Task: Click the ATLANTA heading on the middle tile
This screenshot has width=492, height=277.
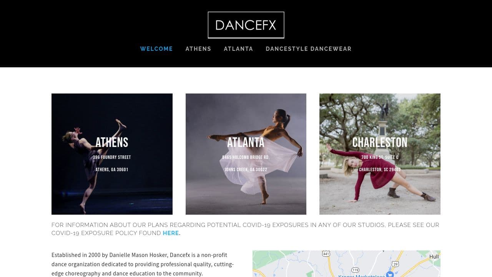Action: click(246, 142)
